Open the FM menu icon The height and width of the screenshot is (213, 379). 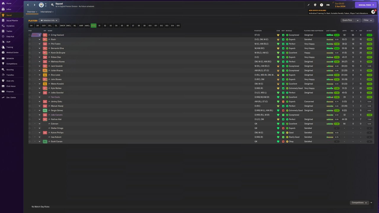coord(328,5)
